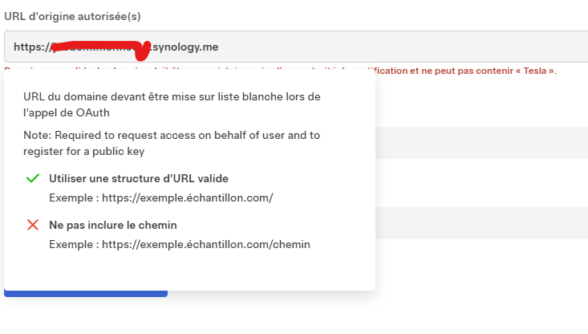The height and width of the screenshot is (334, 588).
Task: Click the example URL ending in ".com/"
Action: pyautogui.click(x=160, y=198)
